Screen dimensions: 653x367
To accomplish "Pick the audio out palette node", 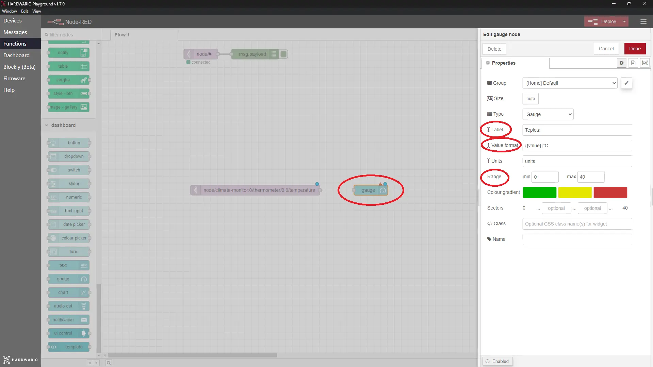I will tap(69, 306).
